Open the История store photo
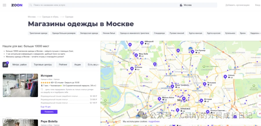The image size is (261, 126). pyautogui.click(x=20, y=85)
